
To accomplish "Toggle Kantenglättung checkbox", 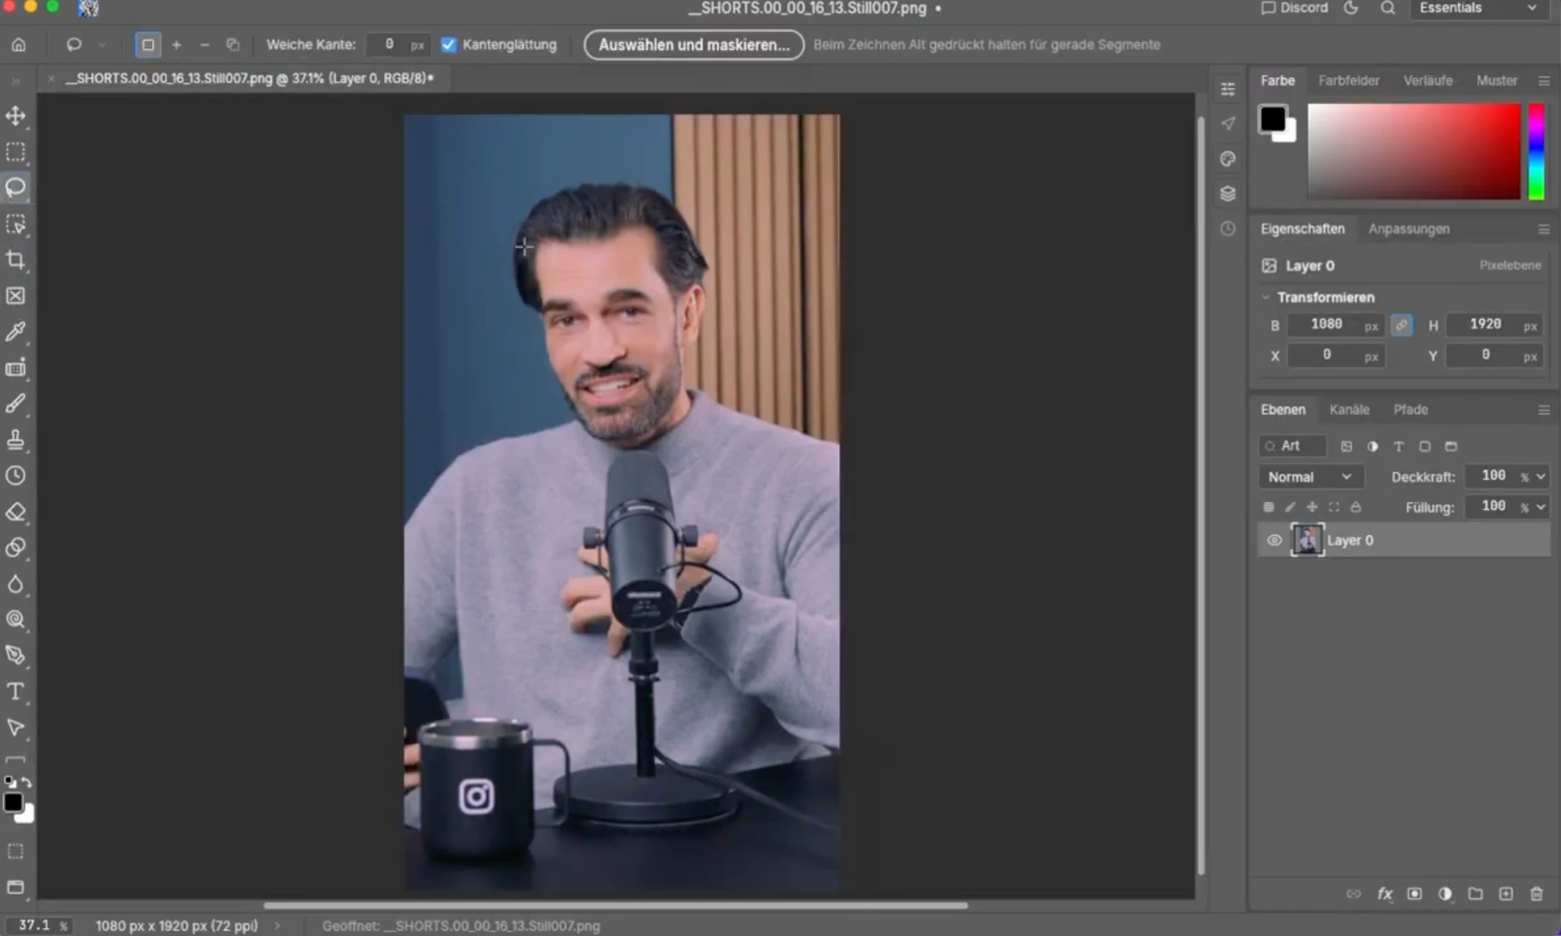I will pyautogui.click(x=449, y=44).
